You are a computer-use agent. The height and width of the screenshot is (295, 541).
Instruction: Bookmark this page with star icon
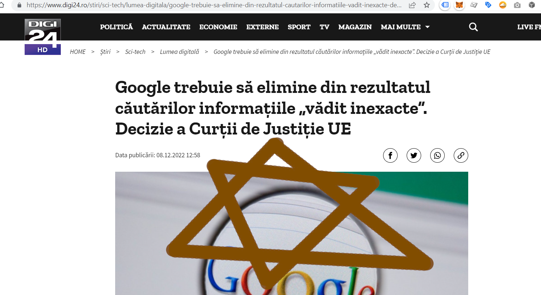click(x=427, y=5)
